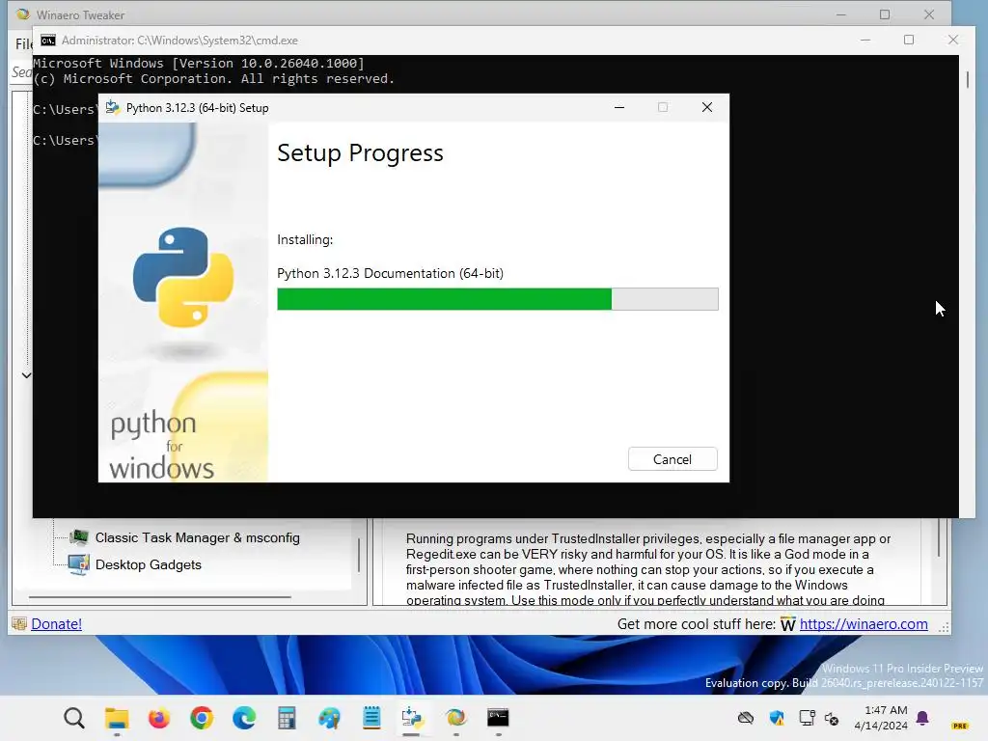
Task: Select the Desktop Gadgets tree item
Action: click(x=148, y=564)
